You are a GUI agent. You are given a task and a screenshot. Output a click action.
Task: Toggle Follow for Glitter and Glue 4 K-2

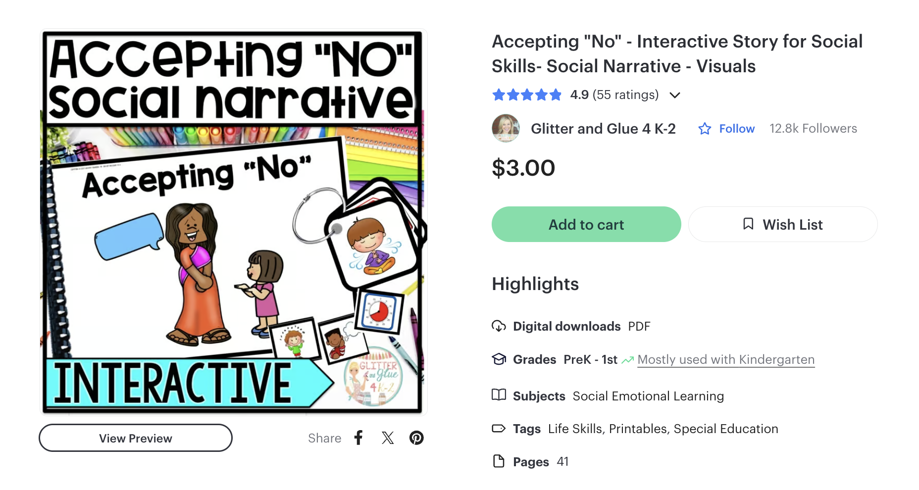pyautogui.click(x=737, y=128)
